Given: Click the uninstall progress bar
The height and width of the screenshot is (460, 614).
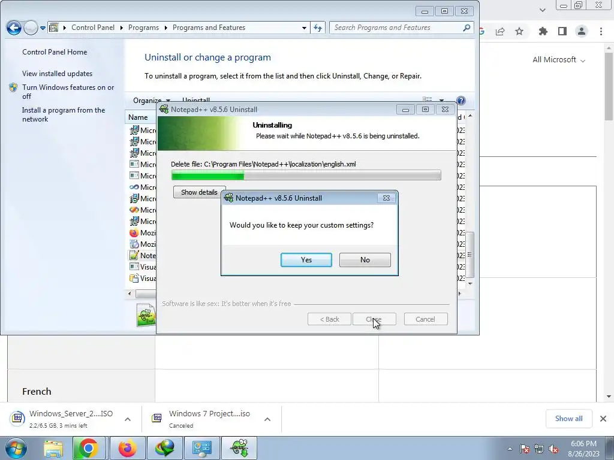Looking at the screenshot, I should click(x=306, y=175).
